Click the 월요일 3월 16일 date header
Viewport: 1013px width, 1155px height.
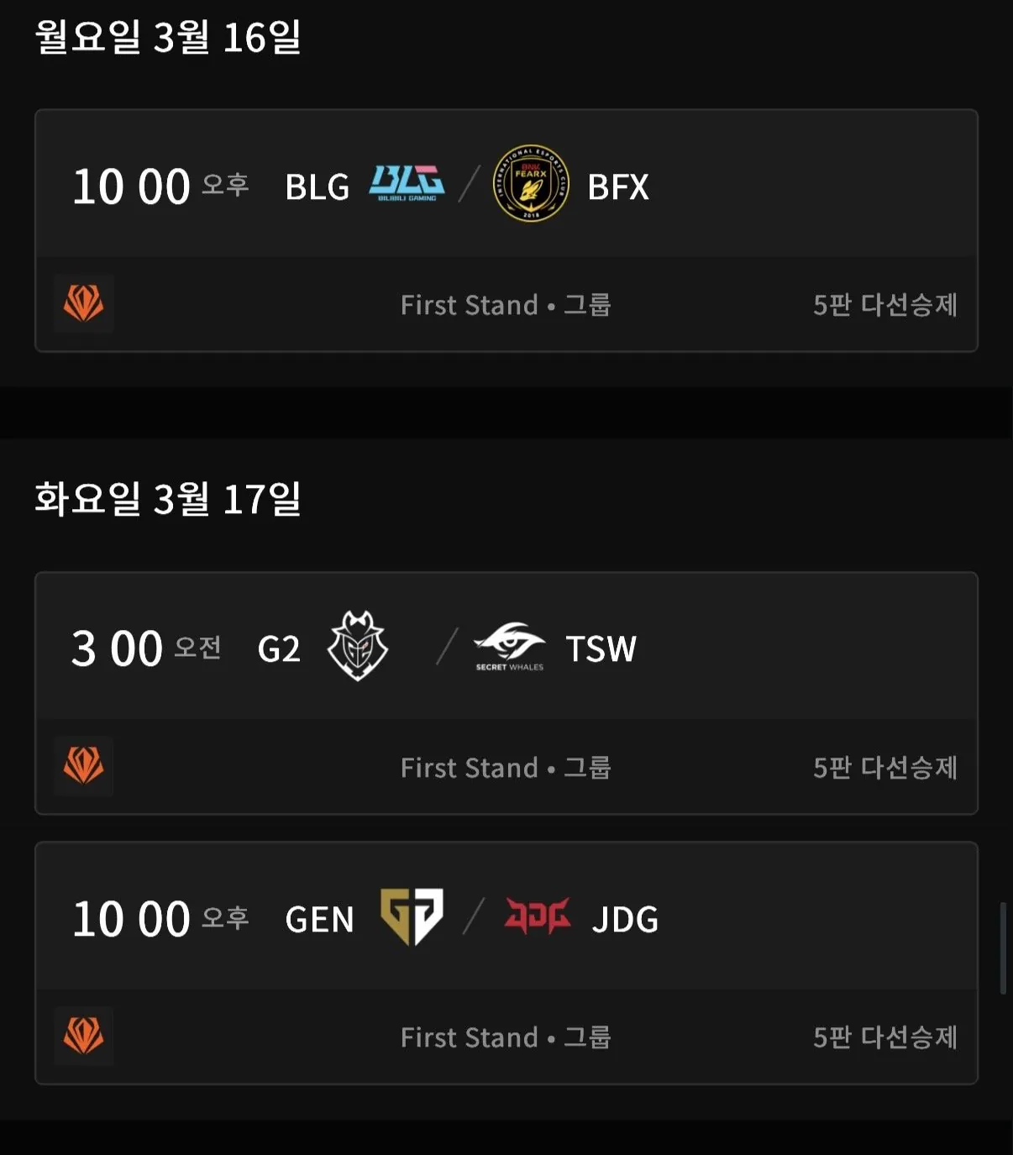pos(168,37)
